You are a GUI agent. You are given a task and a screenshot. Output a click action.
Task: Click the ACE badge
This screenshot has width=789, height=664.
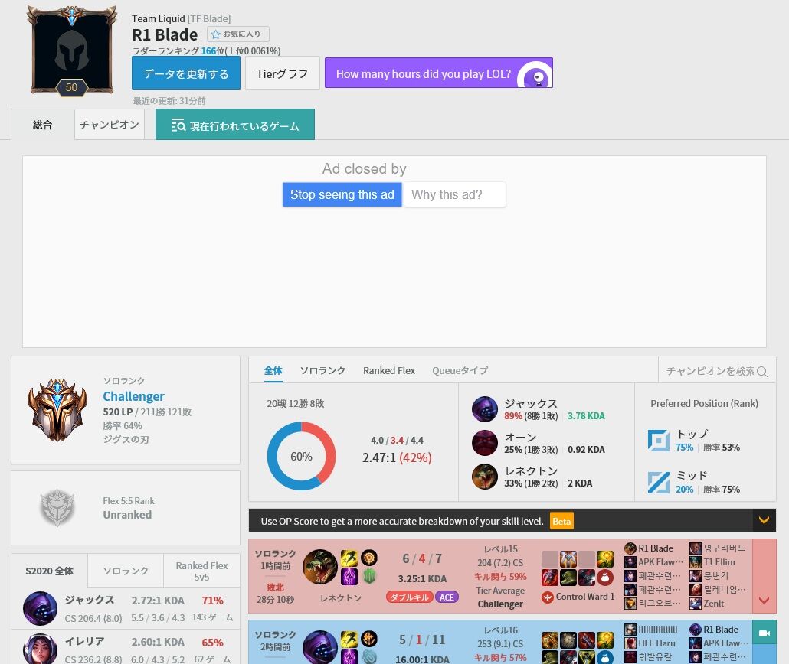(447, 597)
